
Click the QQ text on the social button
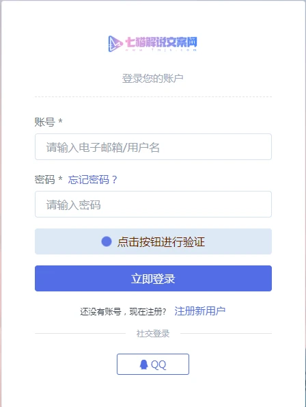click(x=158, y=365)
